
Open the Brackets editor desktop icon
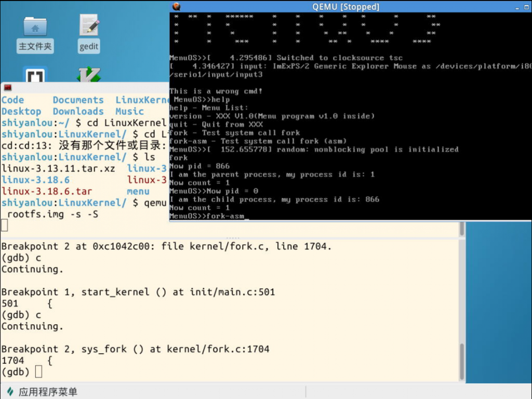coord(35,75)
